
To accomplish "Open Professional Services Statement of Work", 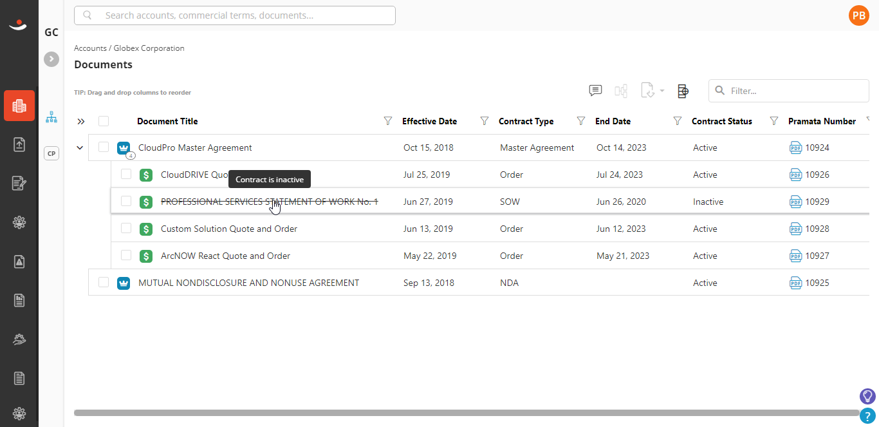I will pyautogui.click(x=270, y=202).
